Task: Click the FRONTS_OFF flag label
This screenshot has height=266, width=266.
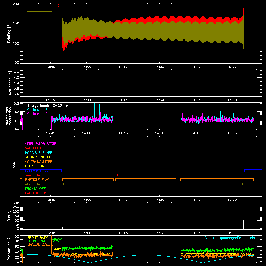Action: pos(35,188)
